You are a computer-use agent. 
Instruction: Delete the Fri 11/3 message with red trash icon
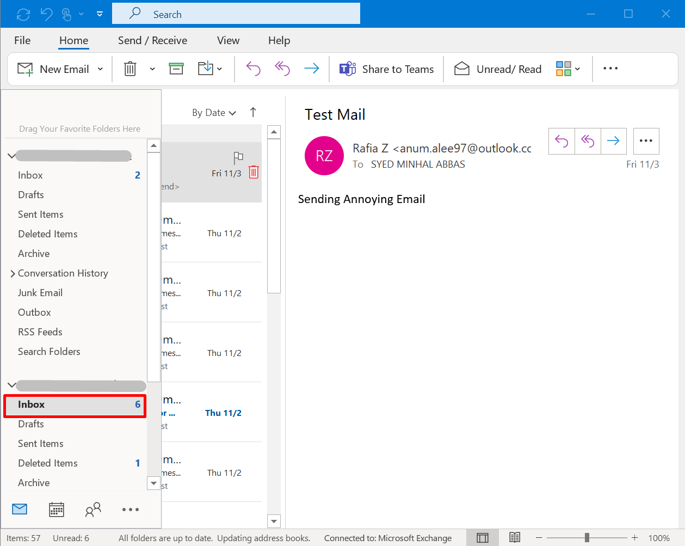254,172
